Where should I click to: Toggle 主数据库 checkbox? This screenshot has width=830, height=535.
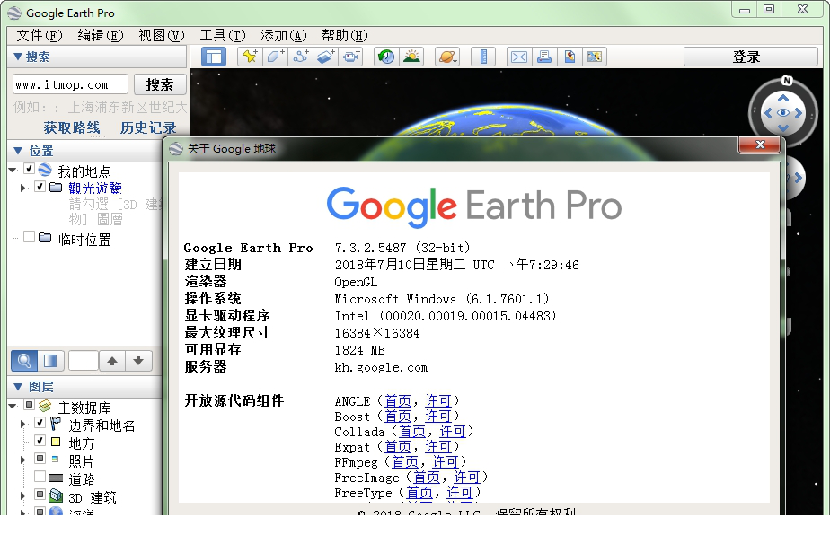click(x=29, y=406)
